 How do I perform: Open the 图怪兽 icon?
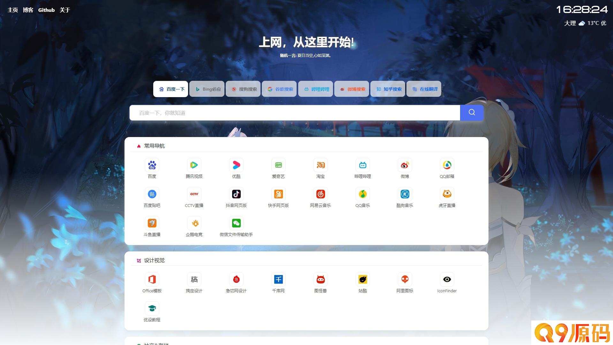pyautogui.click(x=321, y=280)
